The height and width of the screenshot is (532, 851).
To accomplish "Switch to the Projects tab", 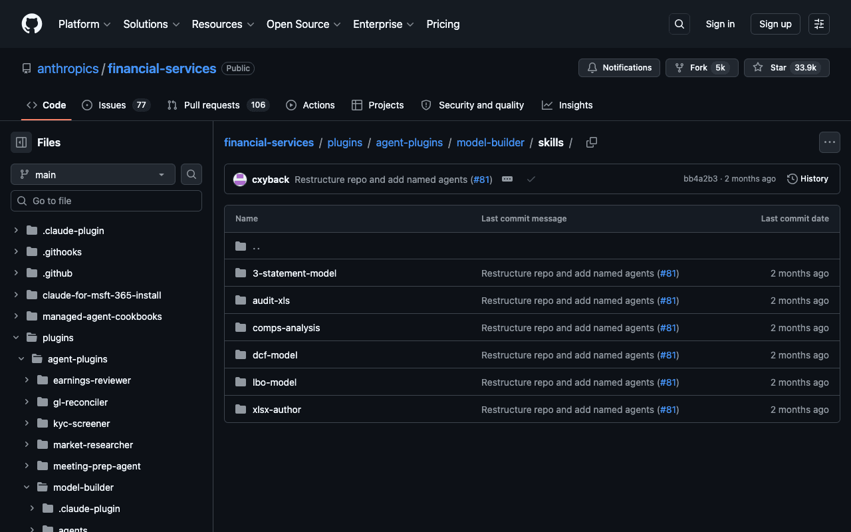I will (x=378, y=105).
